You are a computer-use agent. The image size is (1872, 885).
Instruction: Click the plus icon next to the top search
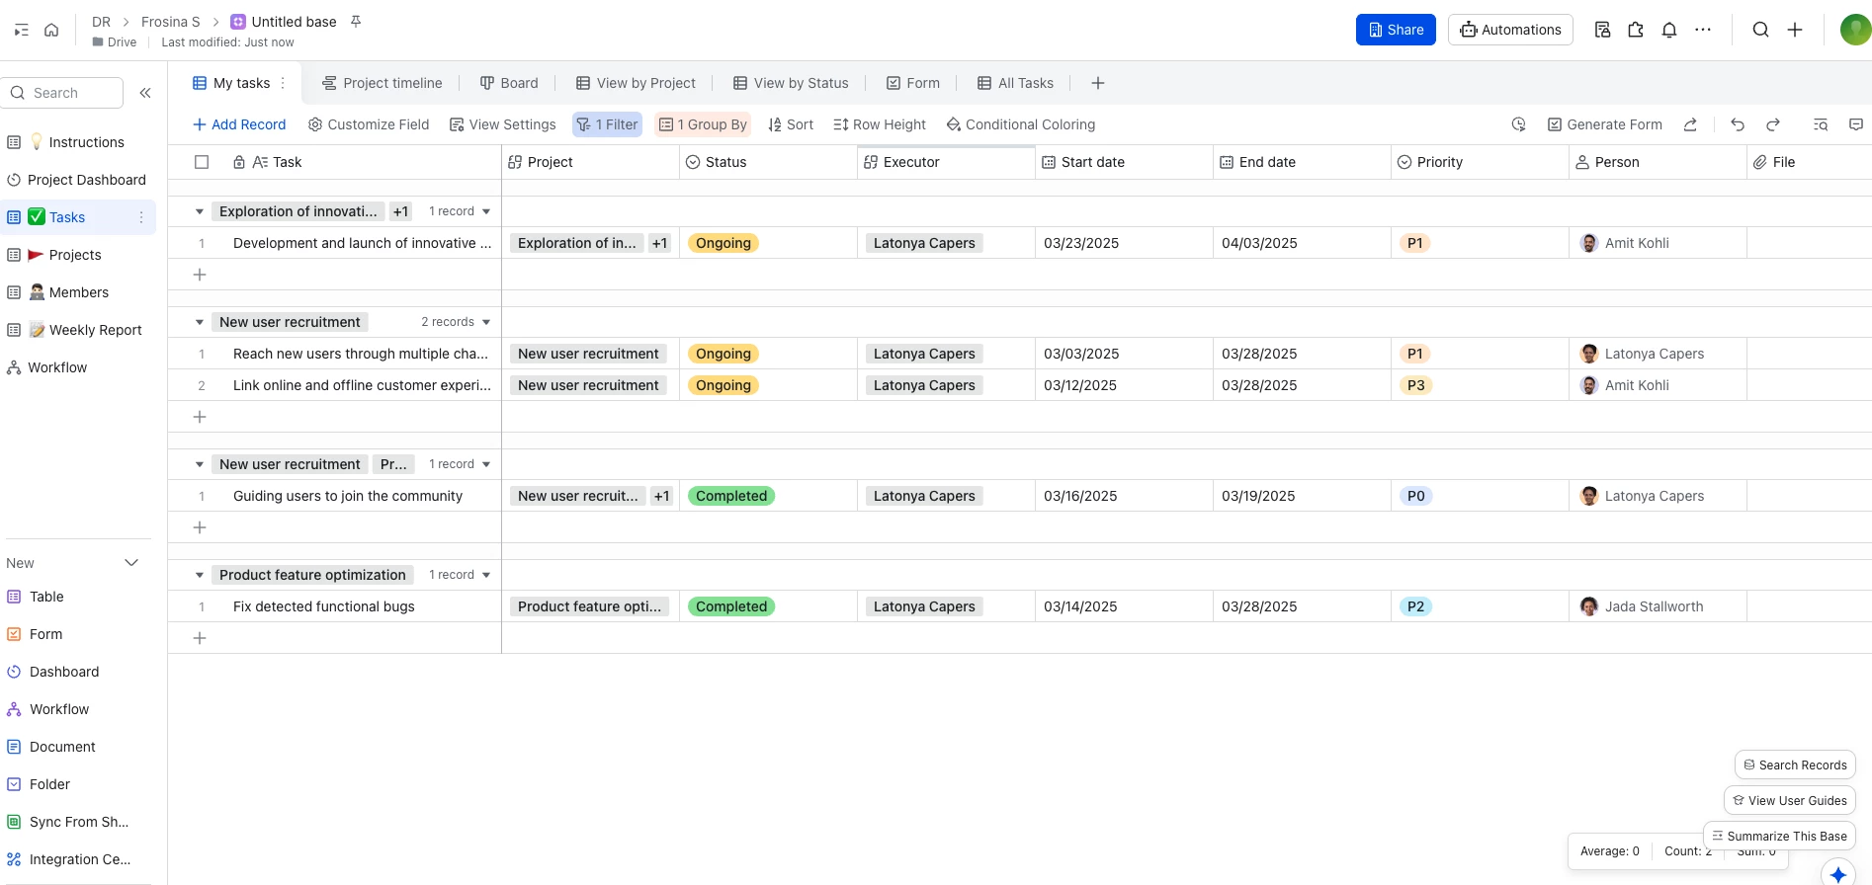1795,30
